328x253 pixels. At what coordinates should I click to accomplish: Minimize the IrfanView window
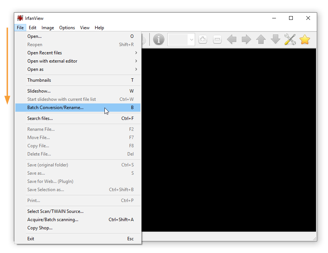pyautogui.click(x=274, y=18)
